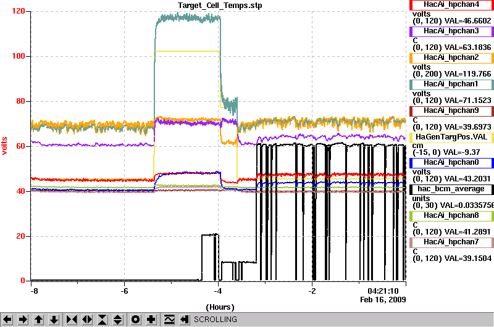Click the VAL=46.6602 reading for hpchan4
This screenshot has width=494, height=327.
tap(467, 21)
